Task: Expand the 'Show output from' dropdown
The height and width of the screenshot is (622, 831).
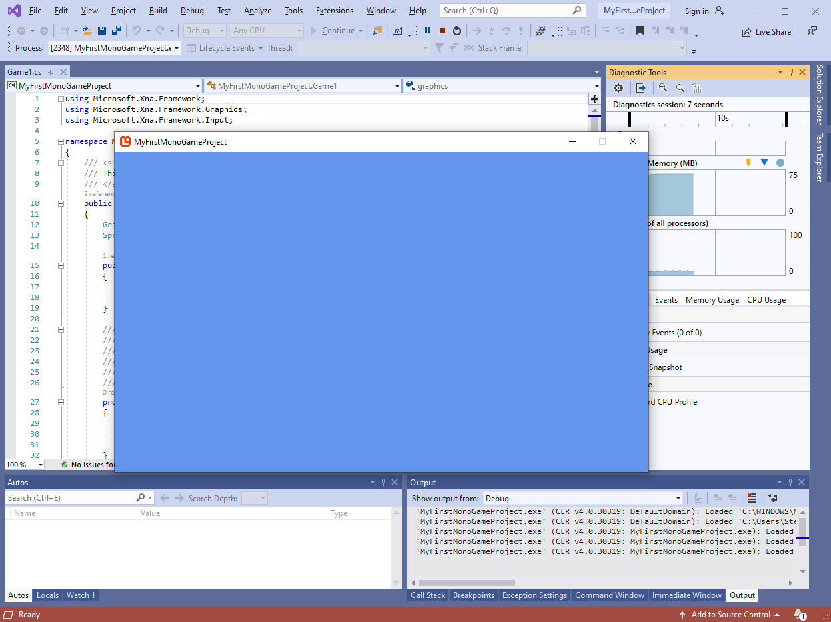Action: 678,498
